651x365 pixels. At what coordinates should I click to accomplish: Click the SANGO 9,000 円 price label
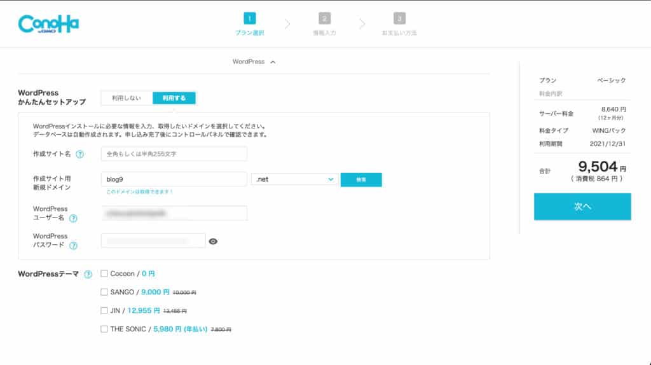(x=155, y=292)
